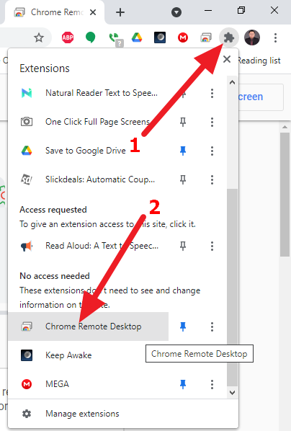Open the Reading list
This screenshot has height=431, width=291.
[259, 61]
